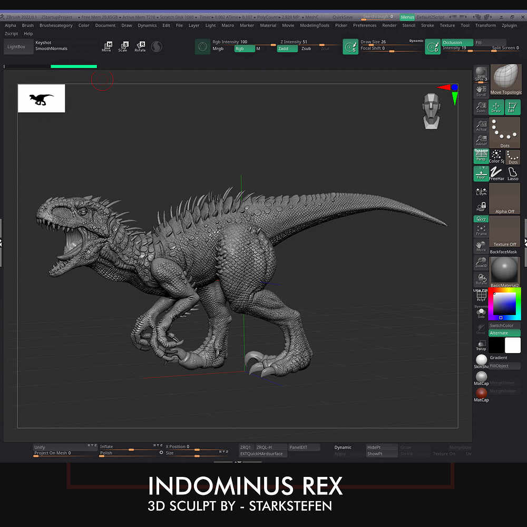This screenshot has height=527, width=527.
Task: Toggle the lock icon under L.Sym
Action: (481, 206)
